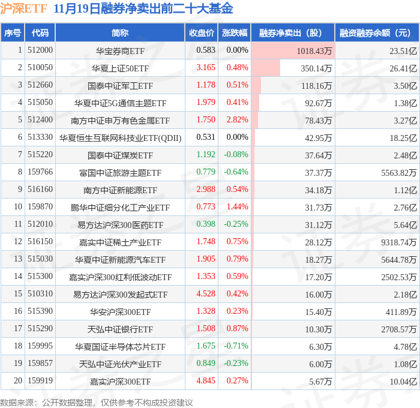The image size is (420, 408).
Task: Select 华安沪深300ETF
Action: tap(120, 312)
